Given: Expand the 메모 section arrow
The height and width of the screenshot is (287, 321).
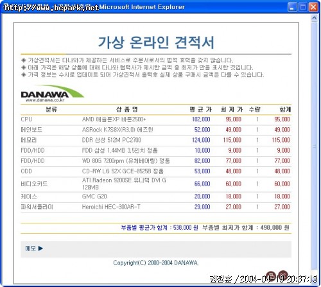Looking at the screenshot, I should [40, 248].
